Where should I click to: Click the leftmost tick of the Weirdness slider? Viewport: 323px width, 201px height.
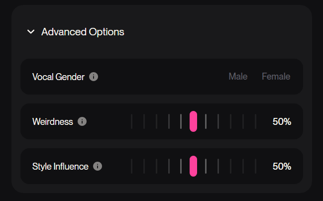(132, 121)
